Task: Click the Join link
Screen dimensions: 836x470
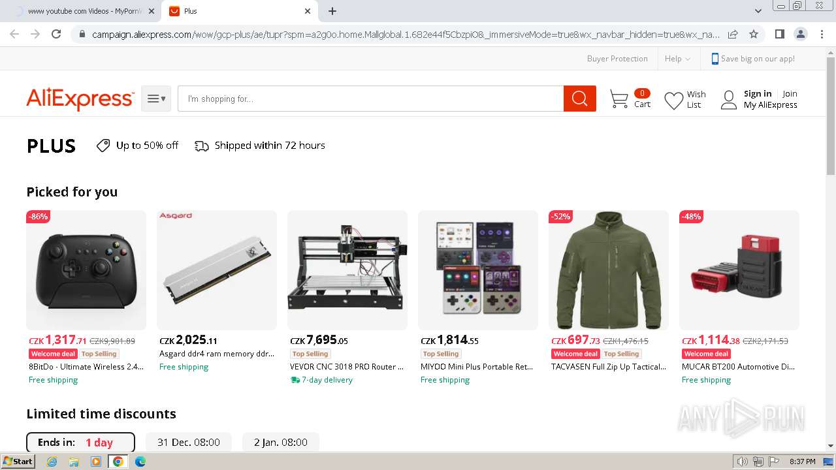Action: coord(790,93)
